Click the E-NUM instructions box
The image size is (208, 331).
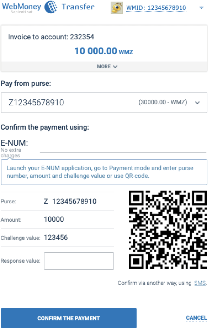pos(104,172)
